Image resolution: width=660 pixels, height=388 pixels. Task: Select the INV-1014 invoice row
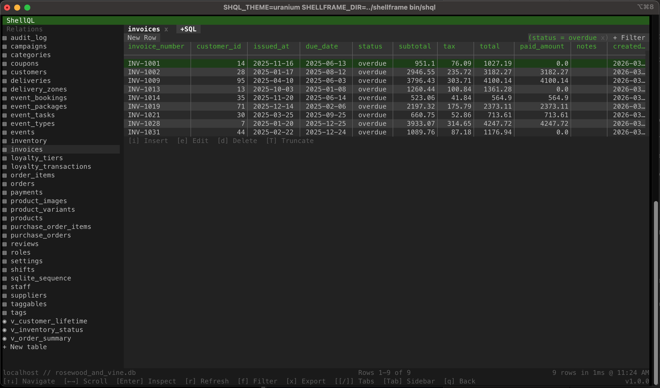(144, 98)
